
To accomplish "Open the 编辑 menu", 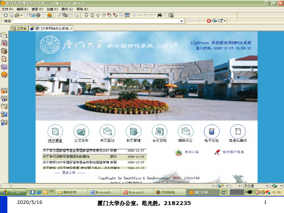I will tap(22, 9).
